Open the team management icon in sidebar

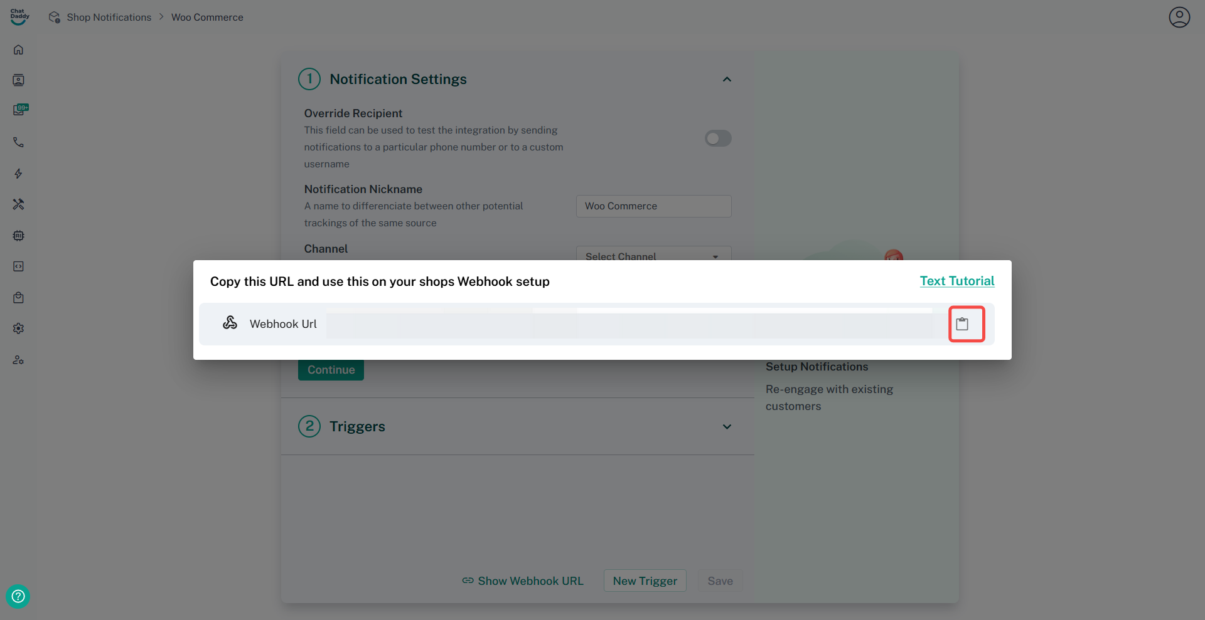19,360
